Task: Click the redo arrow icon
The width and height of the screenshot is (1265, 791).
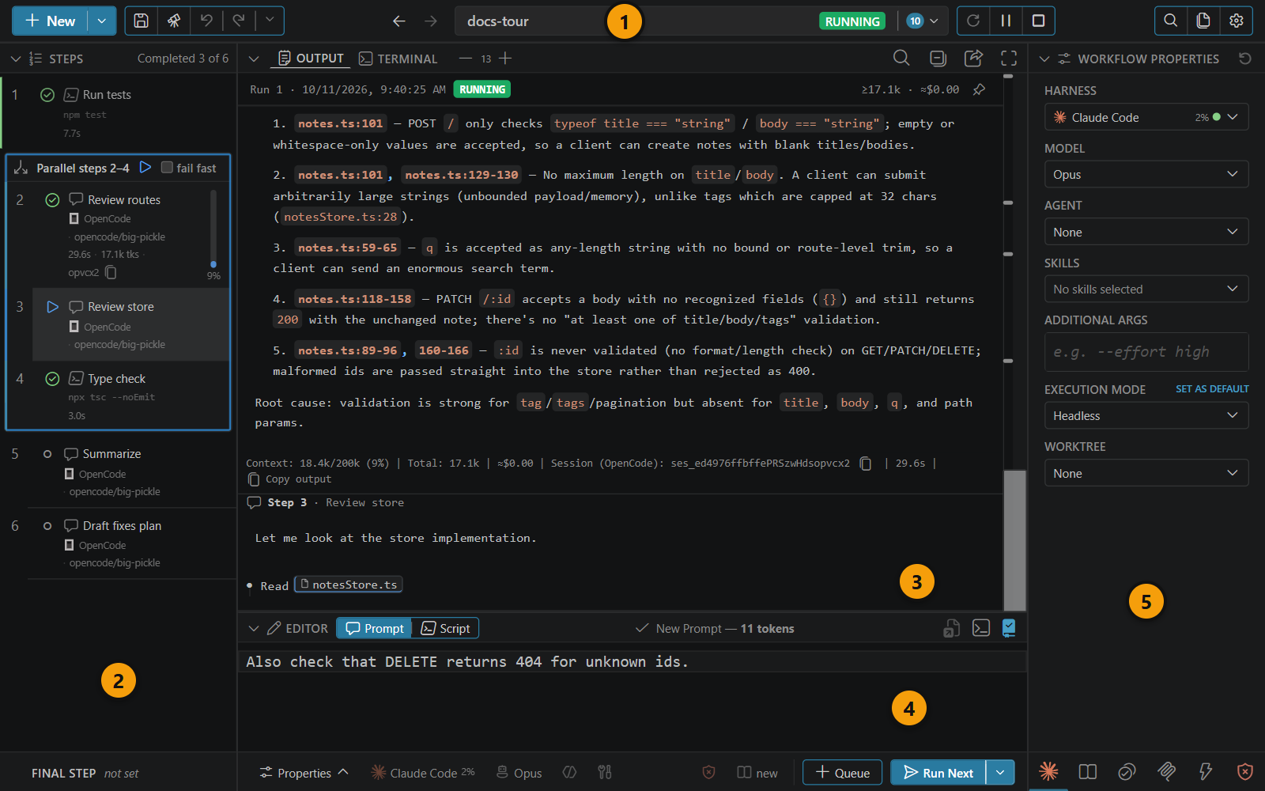Action: 239,21
